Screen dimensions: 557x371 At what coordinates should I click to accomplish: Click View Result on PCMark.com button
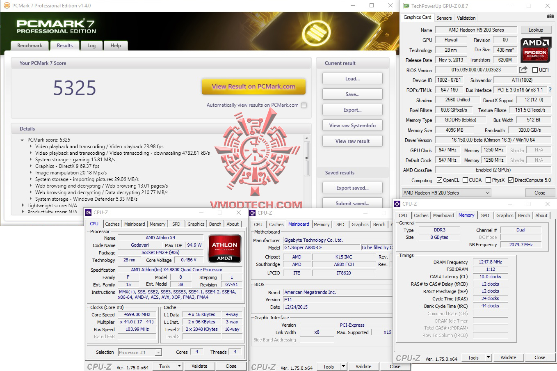(x=253, y=87)
